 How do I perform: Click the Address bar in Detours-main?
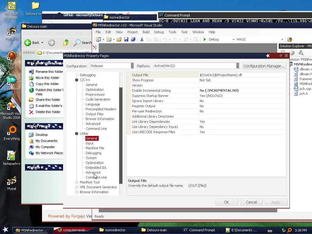pos(64,52)
